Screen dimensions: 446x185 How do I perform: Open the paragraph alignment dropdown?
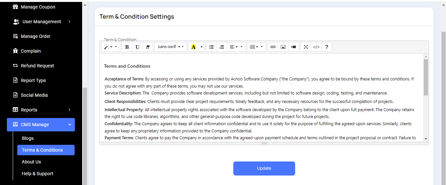(236, 47)
